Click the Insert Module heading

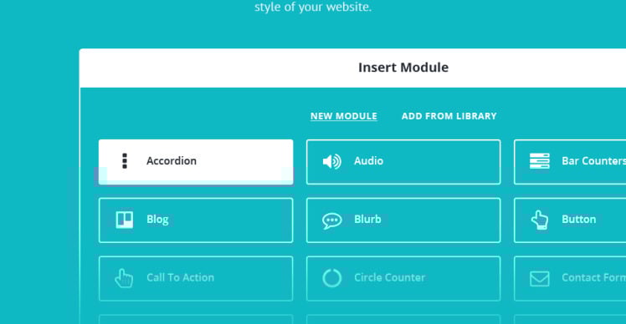click(403, 68)
